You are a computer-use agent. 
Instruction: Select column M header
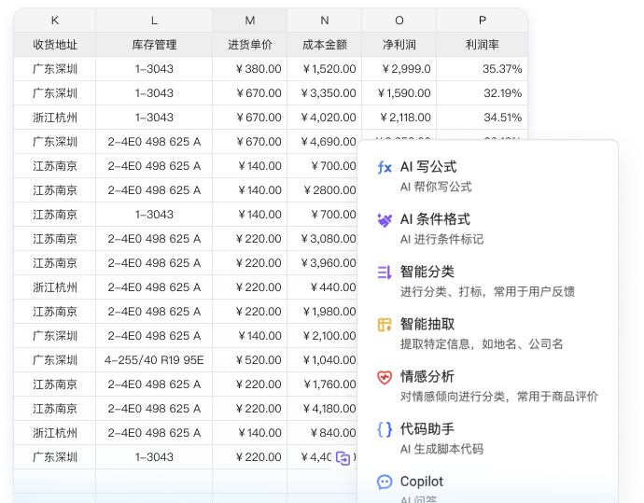[250, 21]
